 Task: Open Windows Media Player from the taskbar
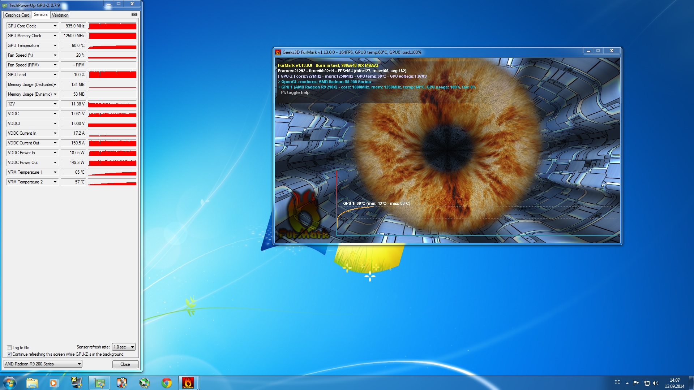coord(53,383)
